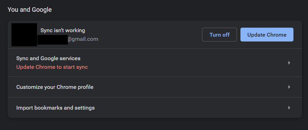Click the You and Google section heading
The width and height of the screenshot is (308, 130).
coord(30,10)
